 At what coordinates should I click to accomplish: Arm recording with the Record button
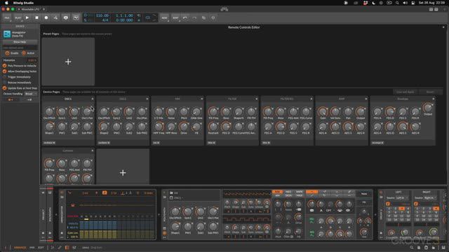[46, 17]
